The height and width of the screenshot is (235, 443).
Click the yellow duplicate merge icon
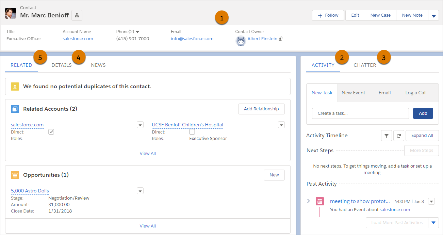(x=15, y=87)
